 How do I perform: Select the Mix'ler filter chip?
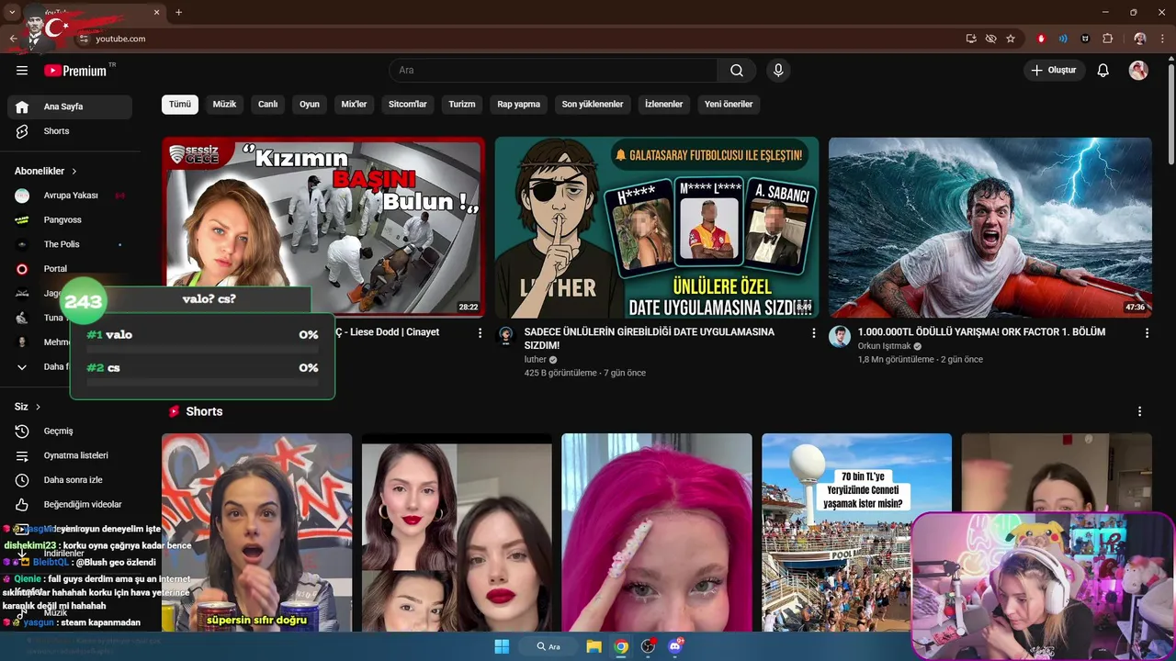354,105
